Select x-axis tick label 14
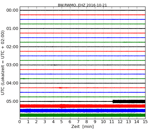 (137, 122)
